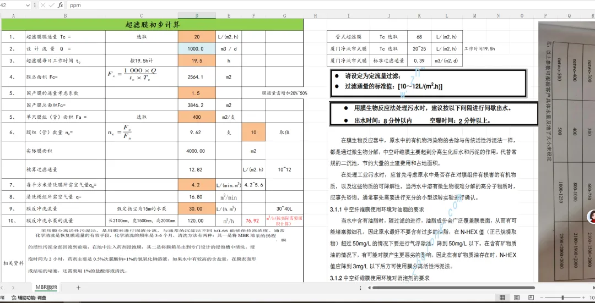Select column B header

point(65,15)
